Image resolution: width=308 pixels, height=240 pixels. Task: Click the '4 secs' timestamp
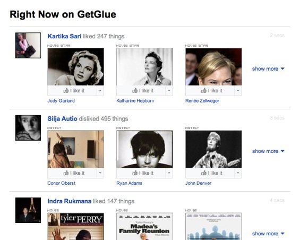pos(277,200)
